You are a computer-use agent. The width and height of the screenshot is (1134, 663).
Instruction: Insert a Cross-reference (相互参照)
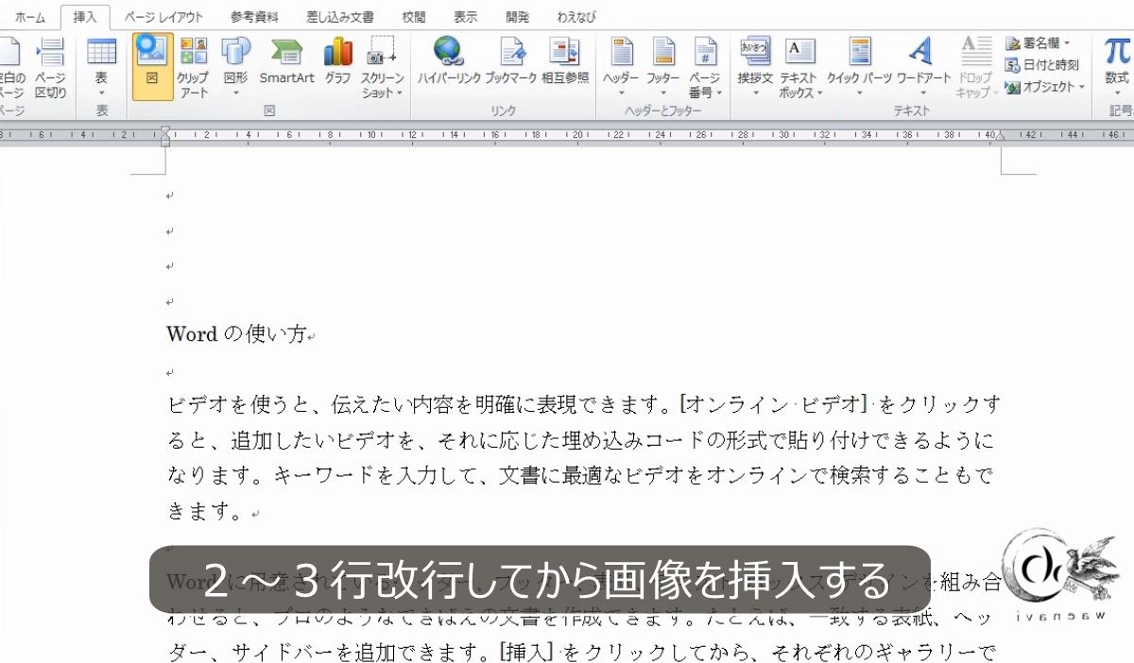(565, 62)
